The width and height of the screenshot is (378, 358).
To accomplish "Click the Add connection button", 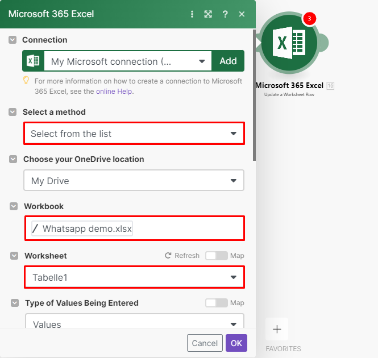I will click(228, 61).
